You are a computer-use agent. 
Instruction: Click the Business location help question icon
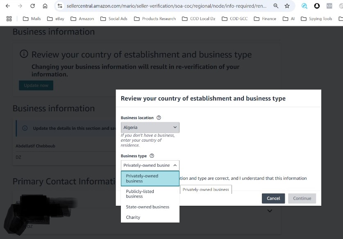159,118
